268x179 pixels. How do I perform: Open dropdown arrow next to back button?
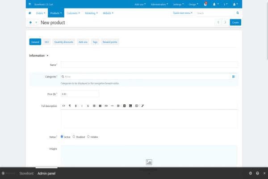click(x=36, y=22)
